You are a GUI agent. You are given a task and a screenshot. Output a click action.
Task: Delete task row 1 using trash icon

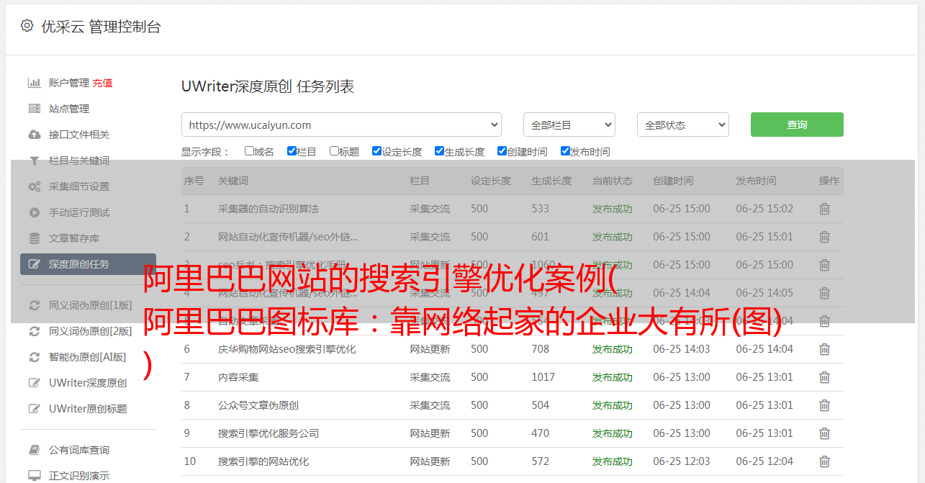824,209
